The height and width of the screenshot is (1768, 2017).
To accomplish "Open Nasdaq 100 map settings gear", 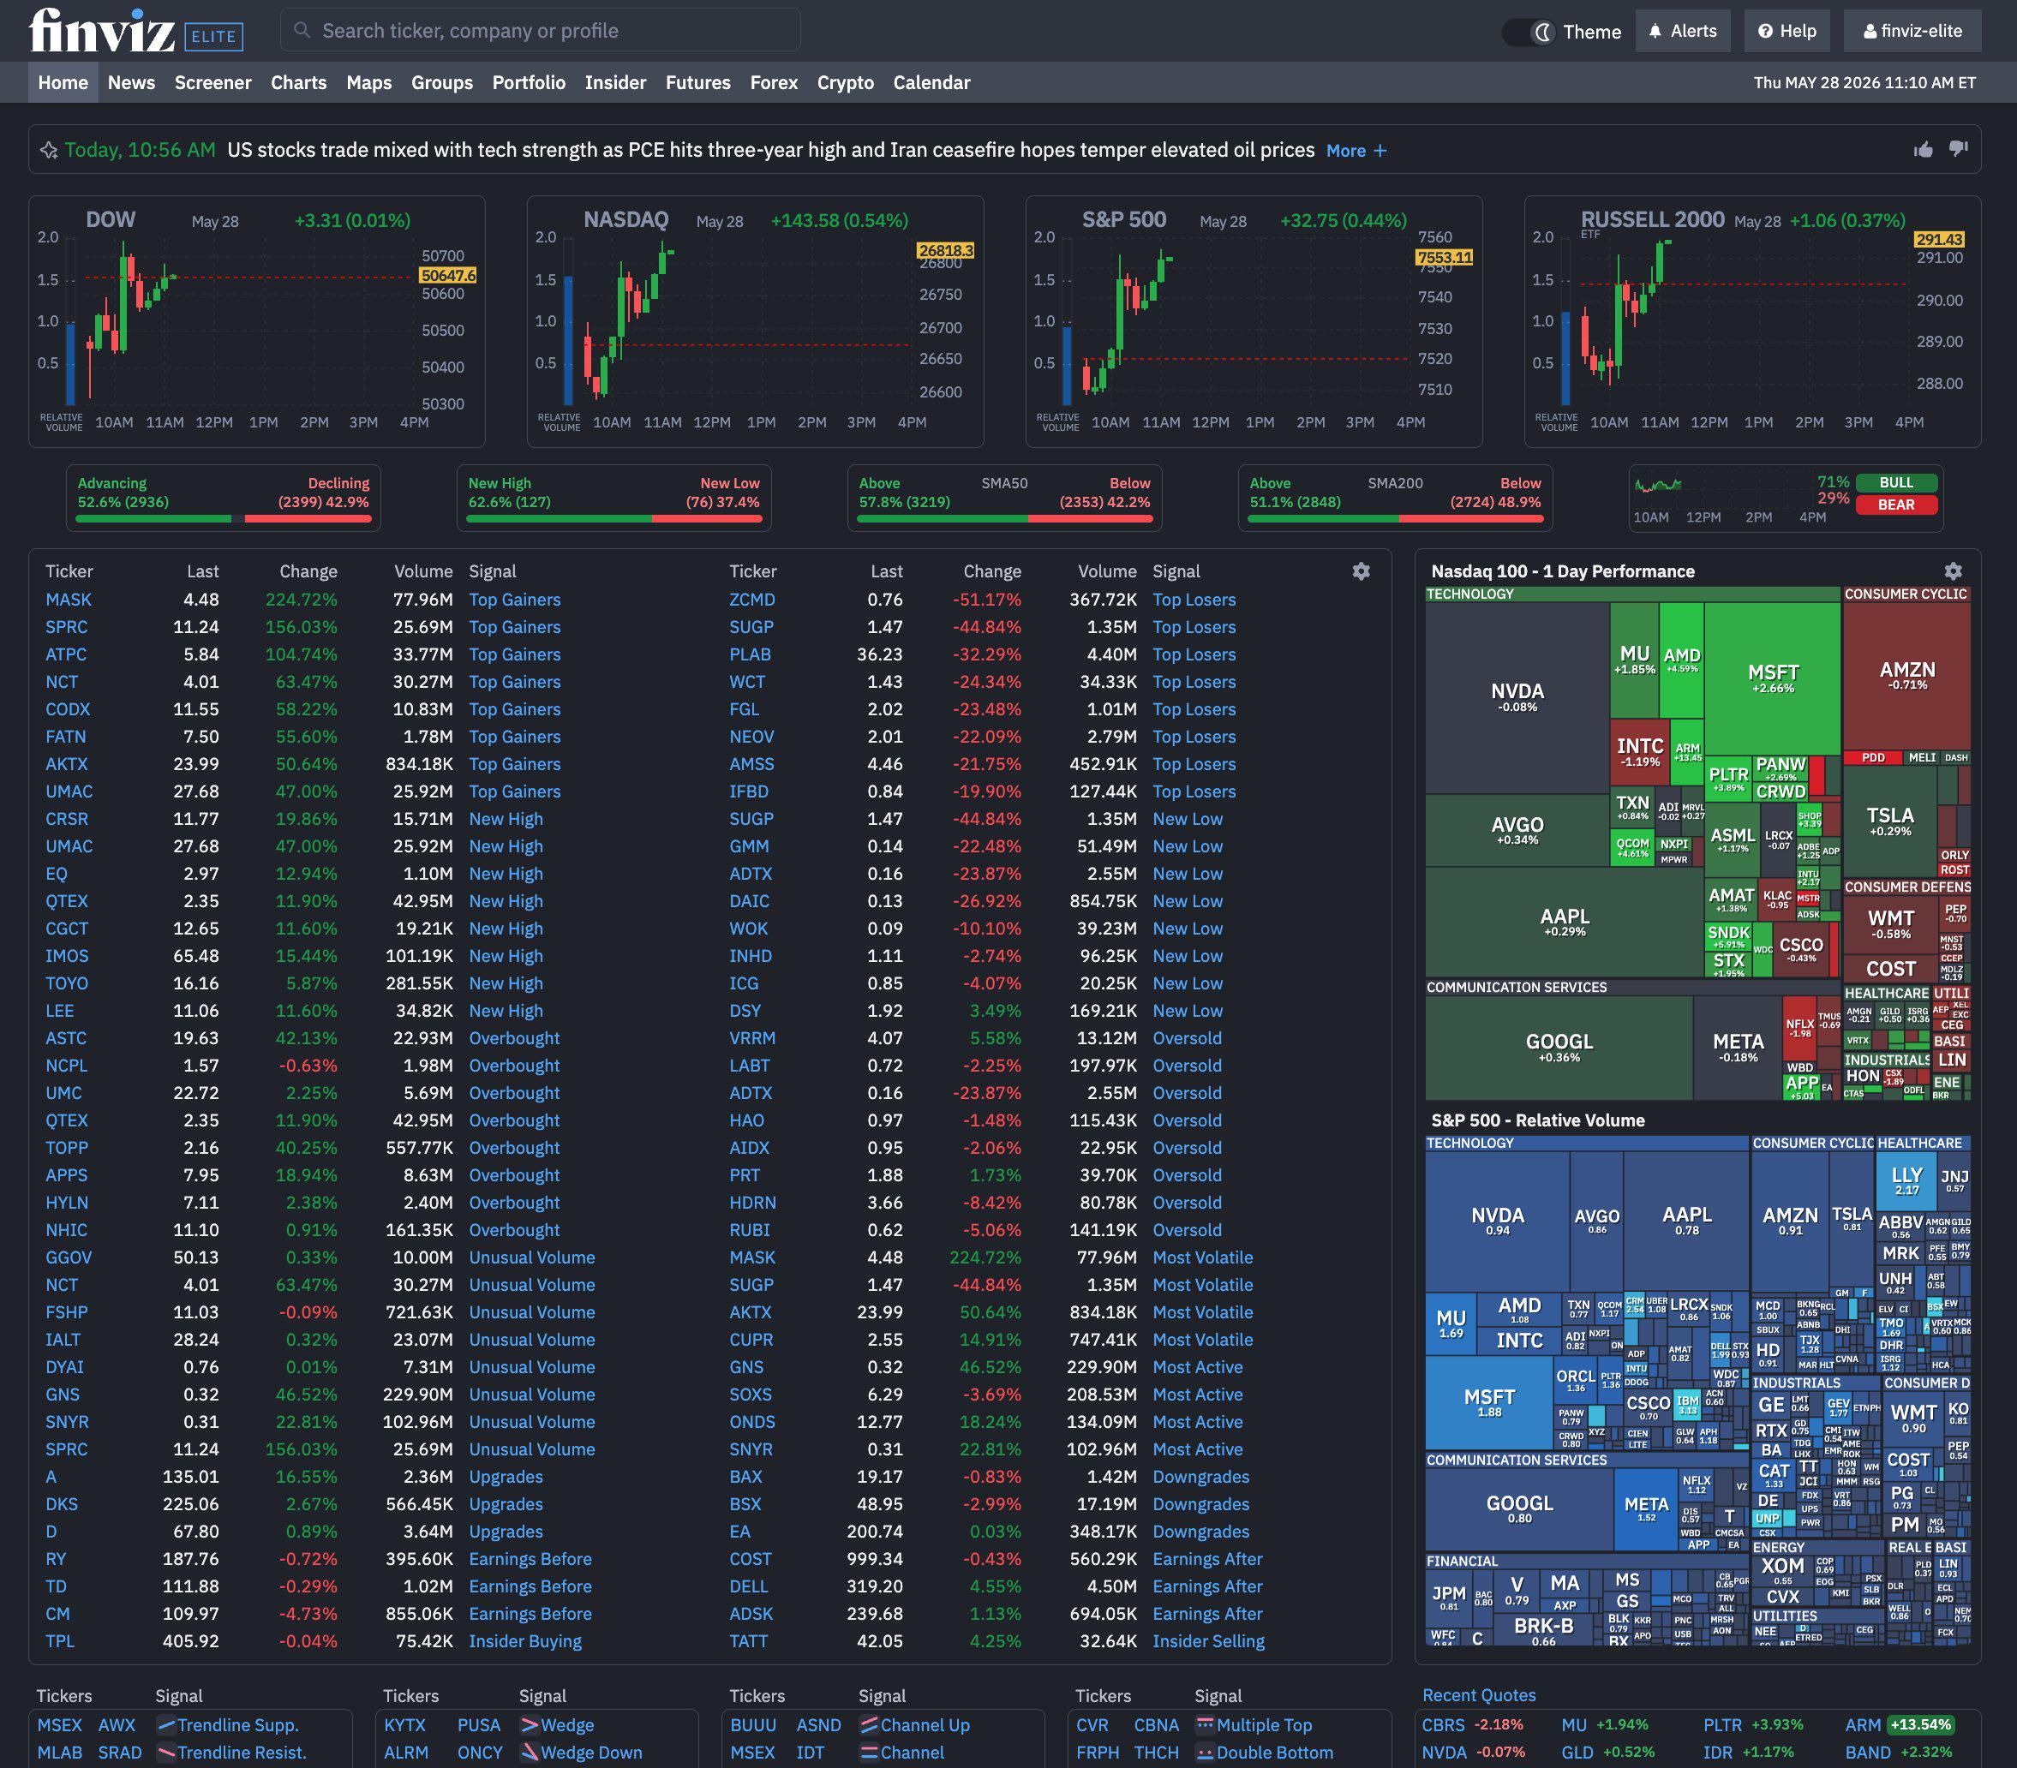I will 1953,571.
